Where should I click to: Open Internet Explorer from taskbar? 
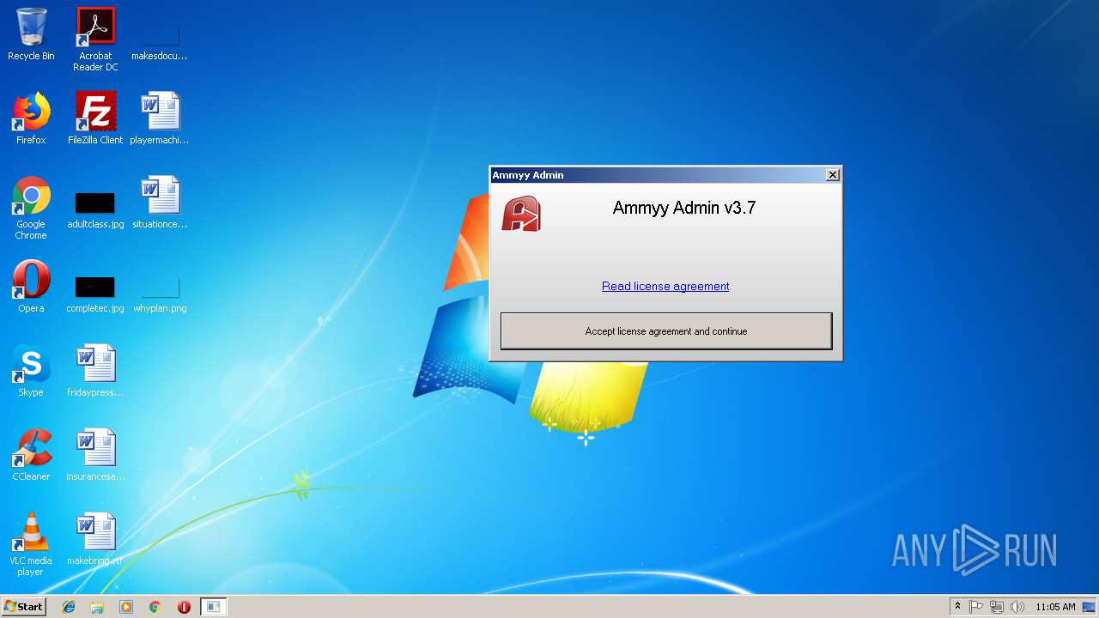click(x=69, y=607)
